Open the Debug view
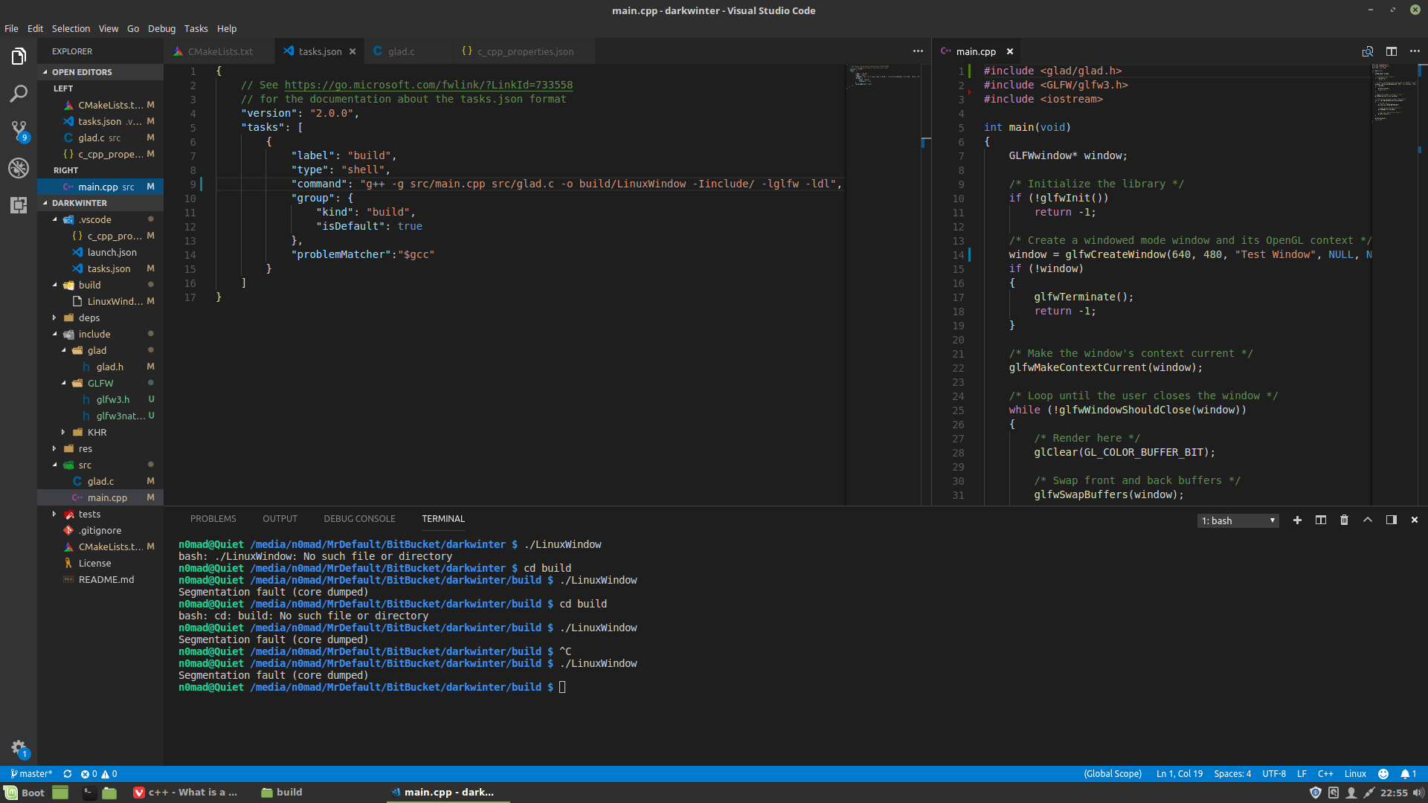Image resolution: width=1428 pixels, height=803 pixels. tap(19, 168)
